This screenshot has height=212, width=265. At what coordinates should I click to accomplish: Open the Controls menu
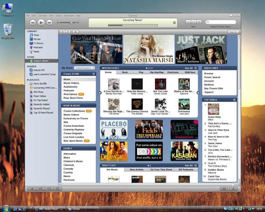point(42,16)
